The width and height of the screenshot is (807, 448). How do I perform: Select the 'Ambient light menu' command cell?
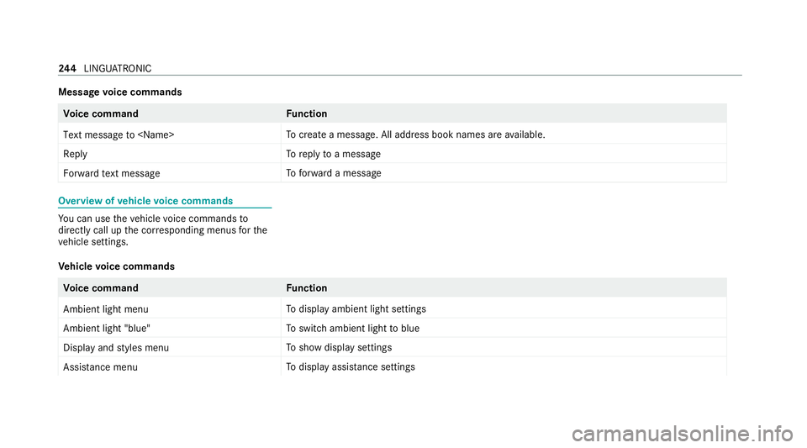tap(106, 309)
